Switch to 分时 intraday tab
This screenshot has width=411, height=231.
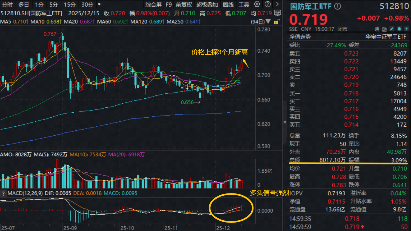(7, 5)
